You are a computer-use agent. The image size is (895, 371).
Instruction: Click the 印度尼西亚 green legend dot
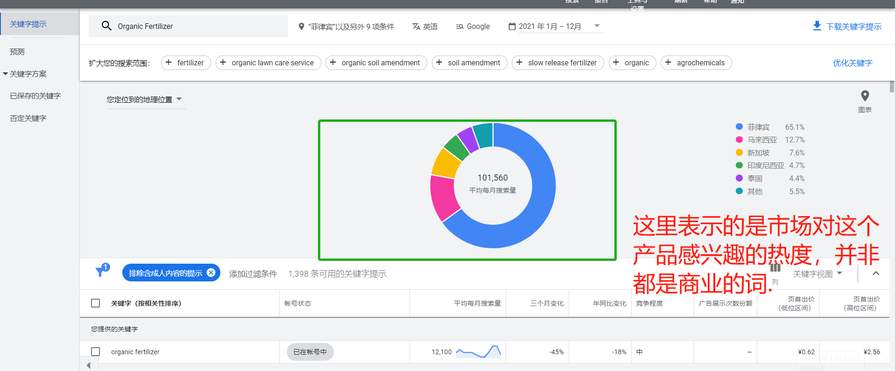click(x=739, y=165)
